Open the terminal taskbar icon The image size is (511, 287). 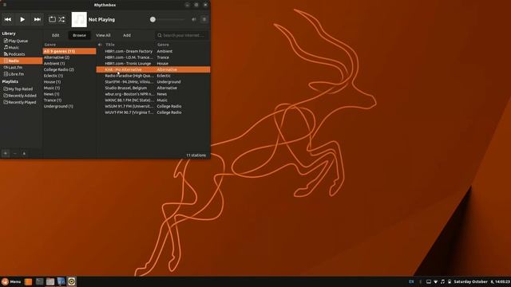39,281
